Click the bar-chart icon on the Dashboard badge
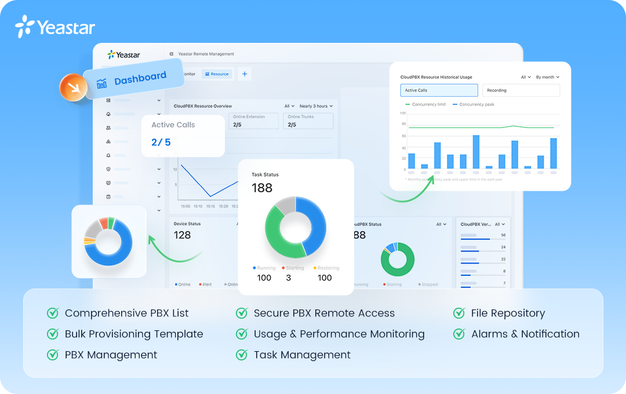This screenshot has height=394, width=626. click(x=101, y=83)
